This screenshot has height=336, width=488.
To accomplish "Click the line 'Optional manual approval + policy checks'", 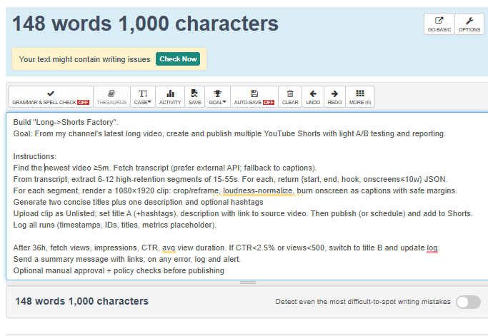I will coord(119,271).
